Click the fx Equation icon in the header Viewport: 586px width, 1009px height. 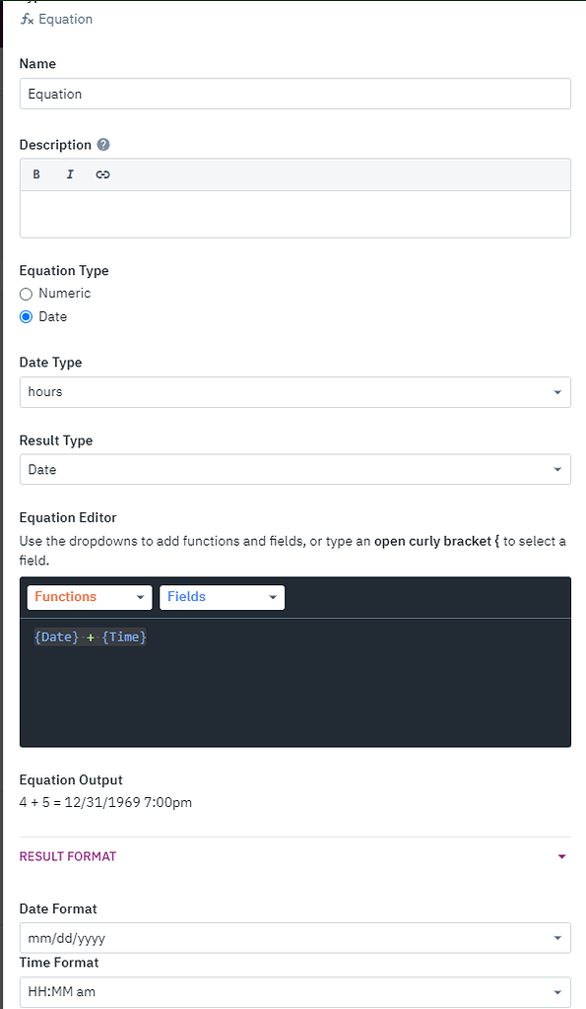tap(26, 18)
